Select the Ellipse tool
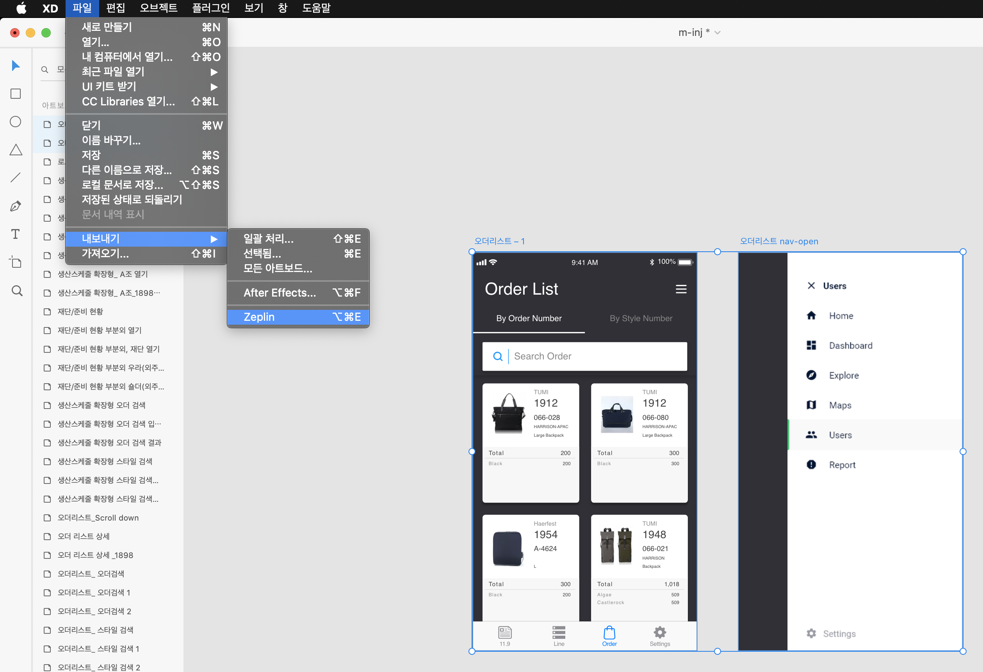 tap(16, 122)
